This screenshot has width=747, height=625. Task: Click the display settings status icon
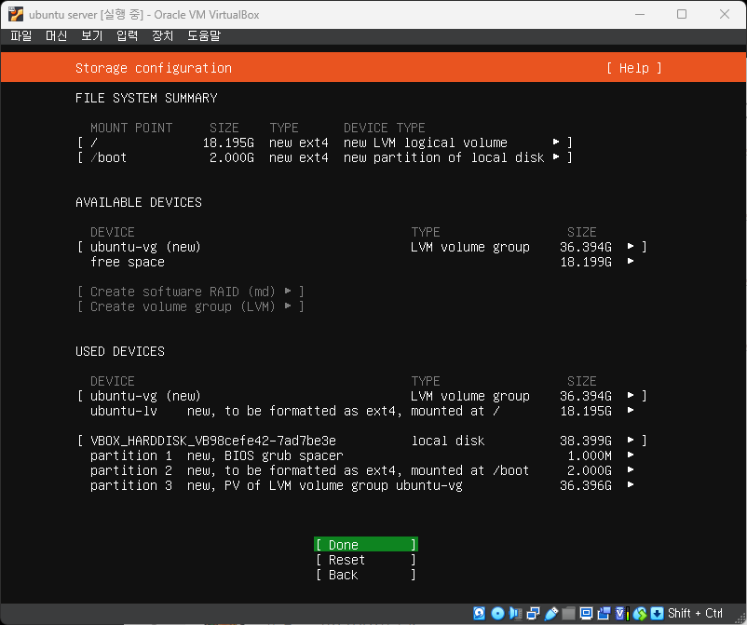(586, 613)
